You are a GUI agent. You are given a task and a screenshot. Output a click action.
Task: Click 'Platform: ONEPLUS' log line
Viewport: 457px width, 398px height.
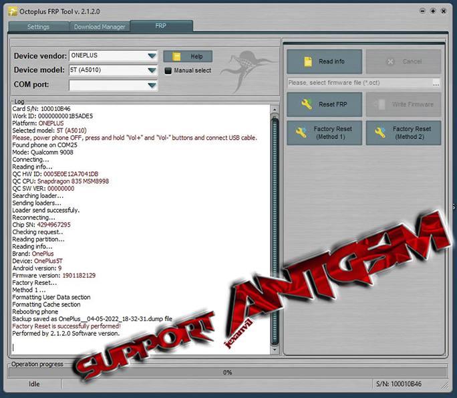[38, 124]
